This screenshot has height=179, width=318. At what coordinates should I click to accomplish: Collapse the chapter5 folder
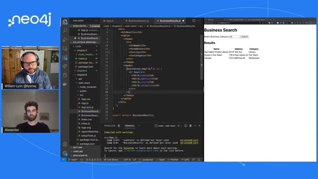click(85, 75)
